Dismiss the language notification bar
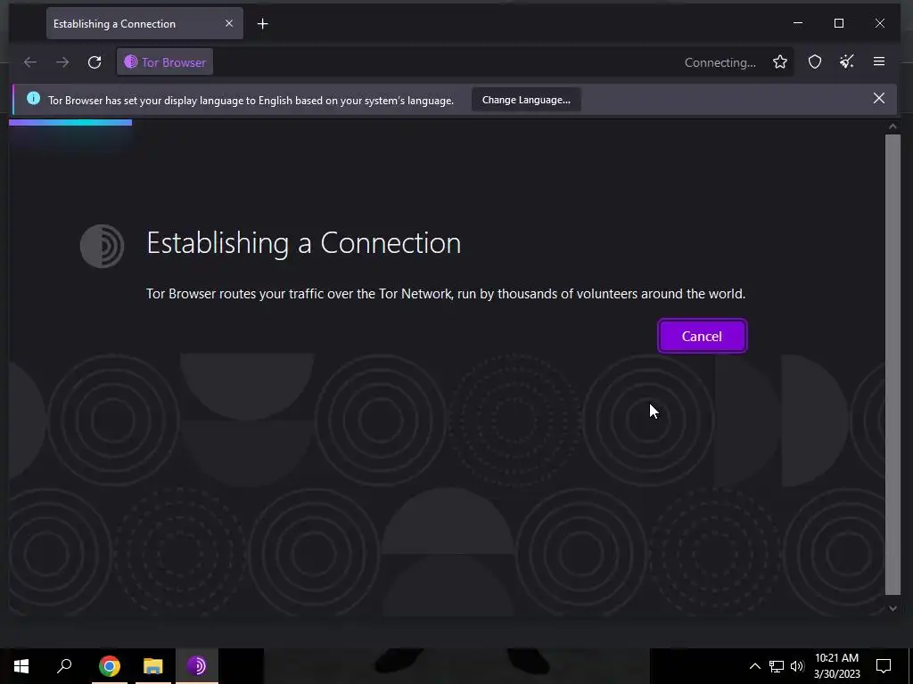913x684 pixels. click(x=878, y=98)
